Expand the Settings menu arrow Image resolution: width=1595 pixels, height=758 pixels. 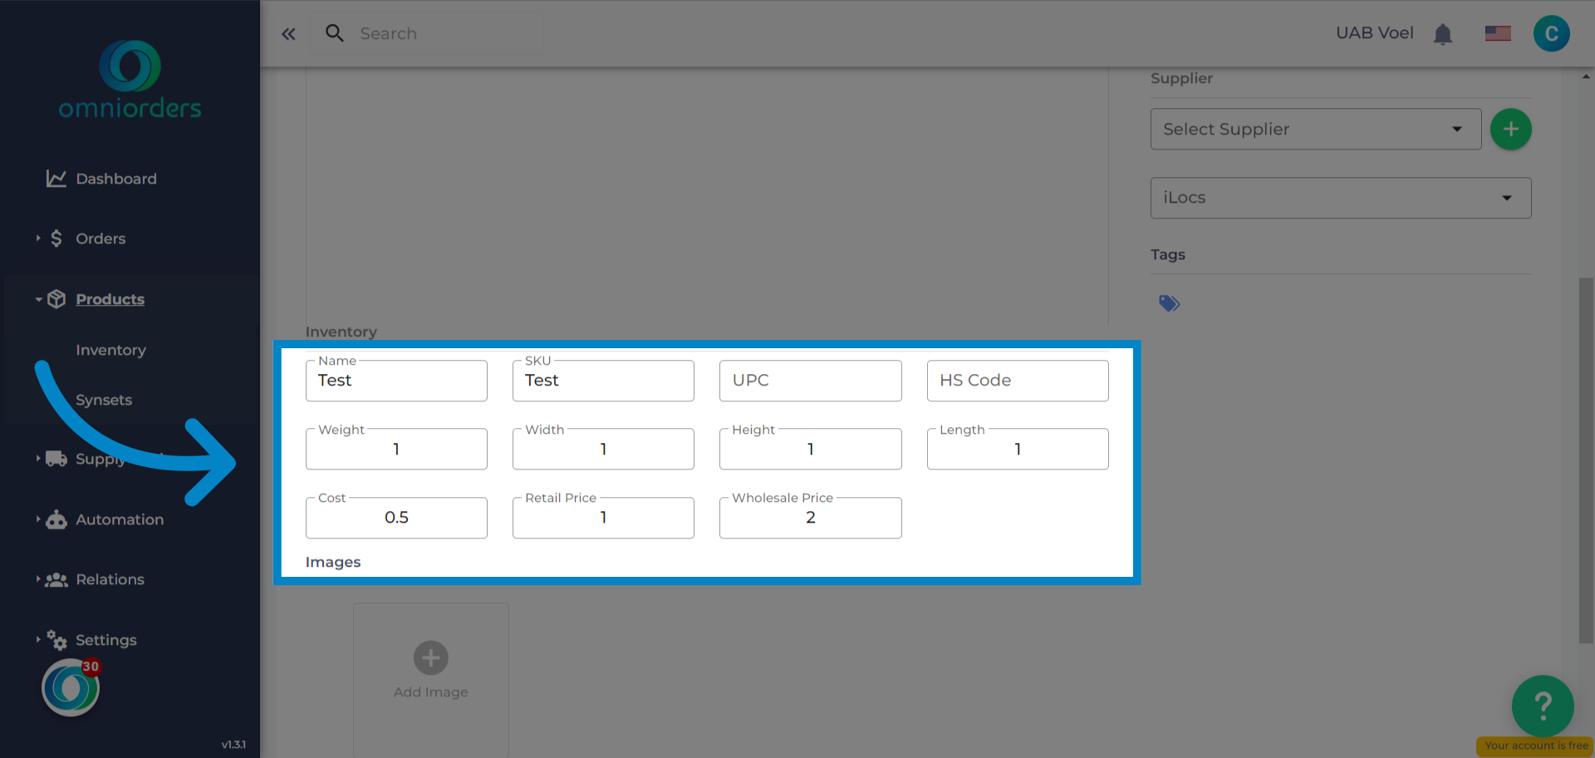point(38,640)
